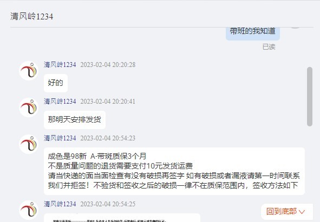320x222 pixels.
Task: Click the 回到底部 button
Action: coord(287,211)
